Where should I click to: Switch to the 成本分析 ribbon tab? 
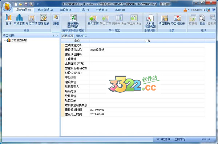click(45, 10)
